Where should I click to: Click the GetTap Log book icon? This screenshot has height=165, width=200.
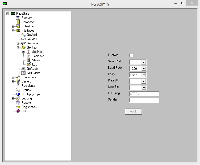coord(29,64)
